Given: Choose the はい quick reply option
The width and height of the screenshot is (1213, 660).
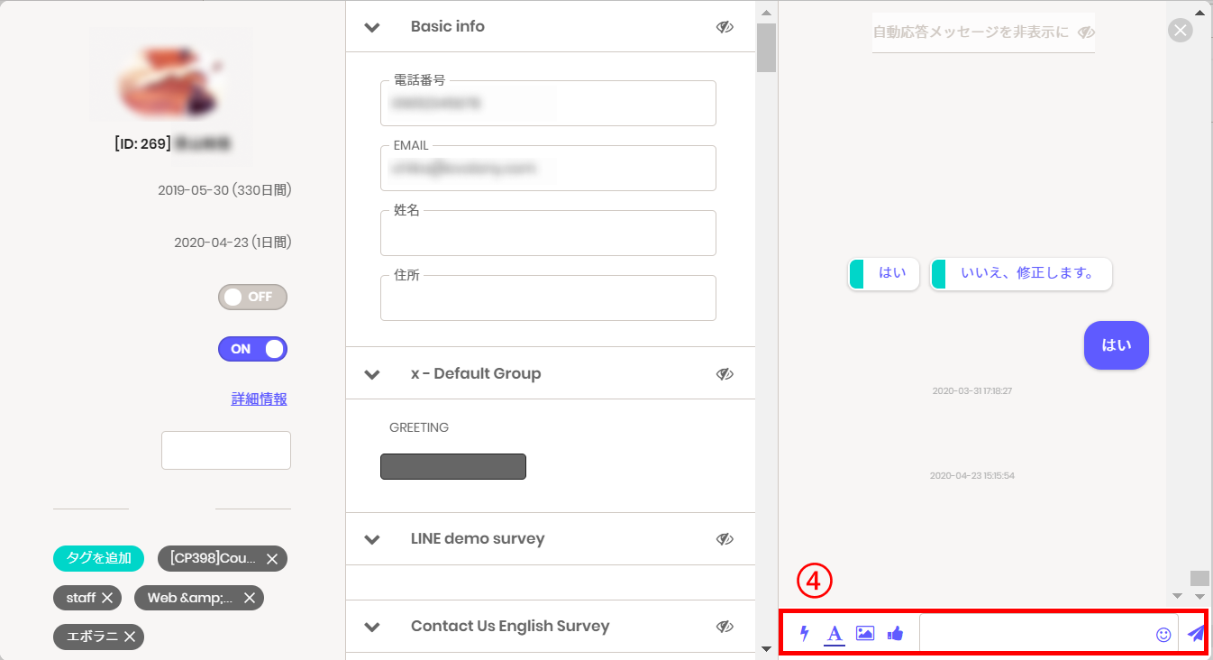Looking at the screenshot, I should tap(883, 273).
